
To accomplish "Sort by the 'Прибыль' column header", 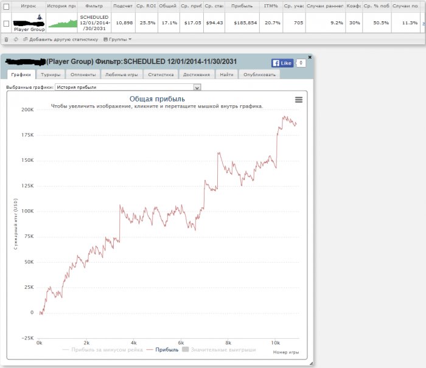I will [x=242, y=5].
